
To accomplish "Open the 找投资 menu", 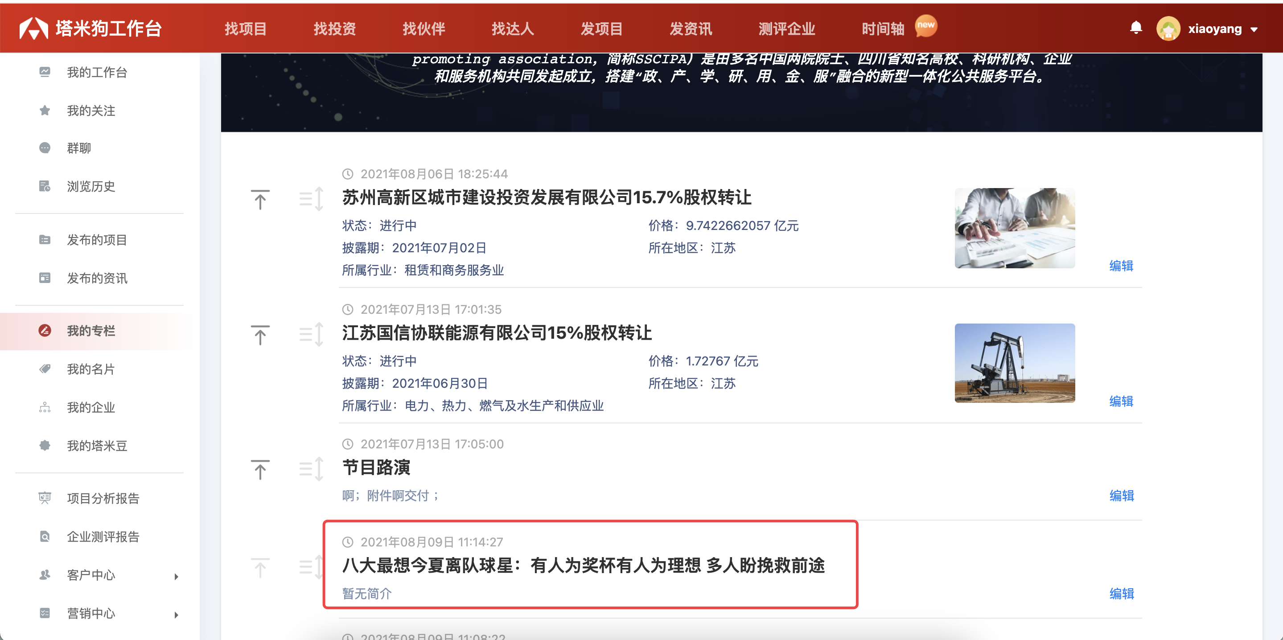I will [x=335, y=29].
